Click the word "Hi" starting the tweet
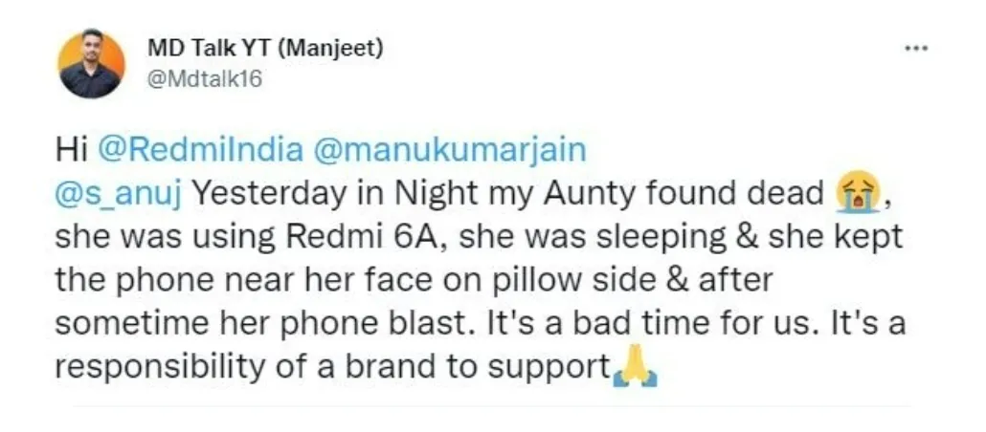This screenshot has width=986, height=432. click(x=71, y=151)
